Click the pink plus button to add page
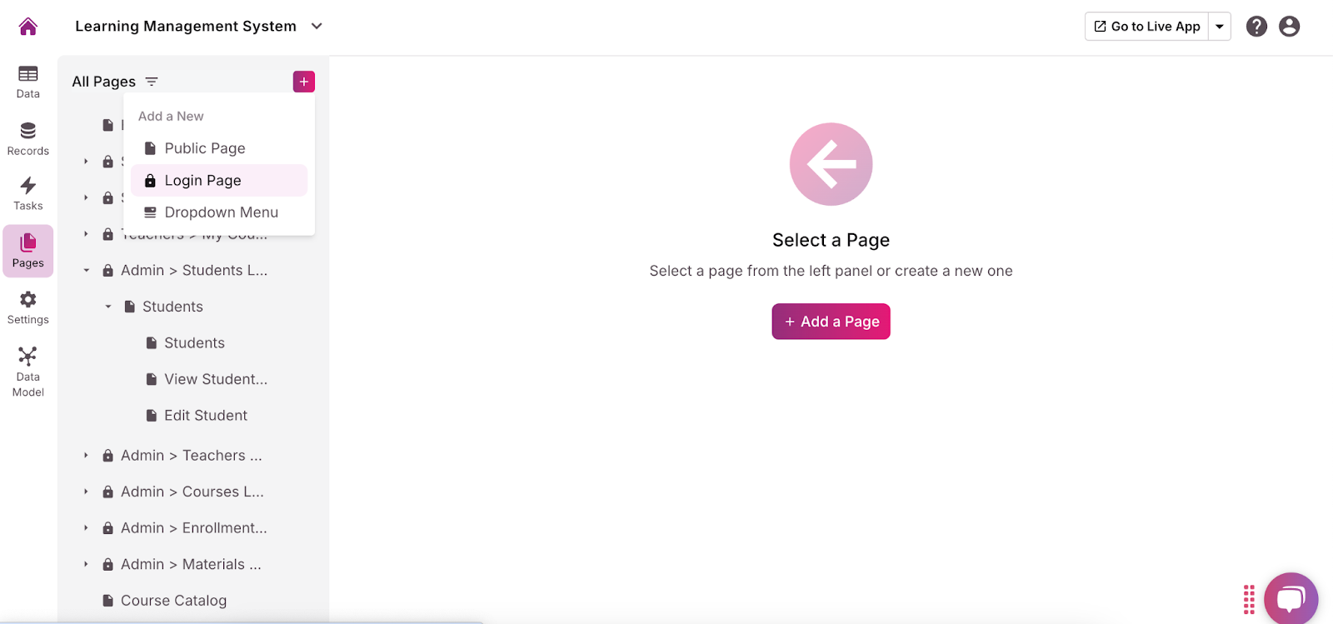Screen dimensions: 1333x624 point(304,82)
